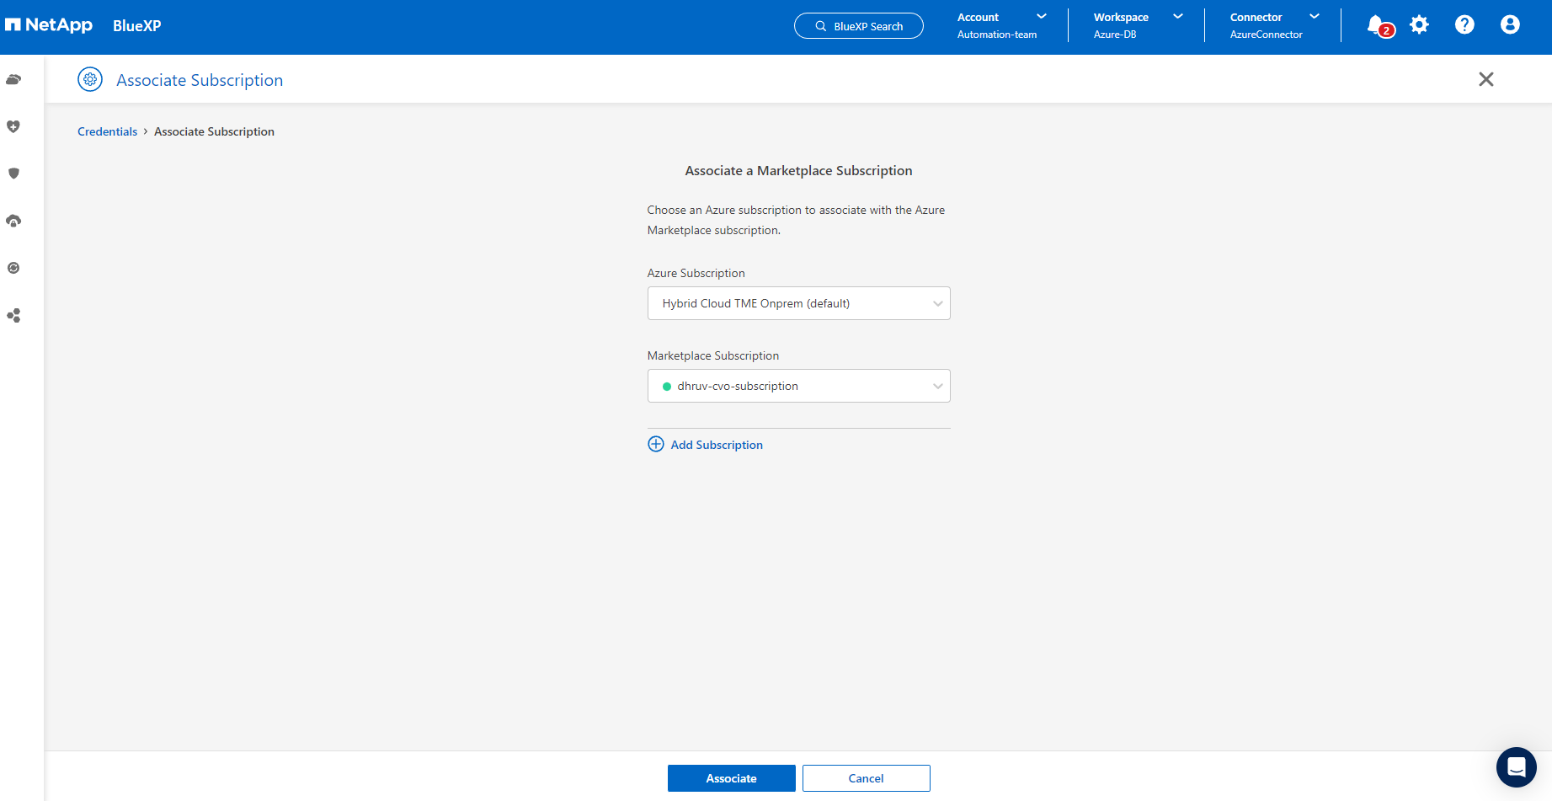The width and height of the screenshot is (1552, 801).
Task: Open the Workspace Azure-DB selector
Action: (1137, 25)
